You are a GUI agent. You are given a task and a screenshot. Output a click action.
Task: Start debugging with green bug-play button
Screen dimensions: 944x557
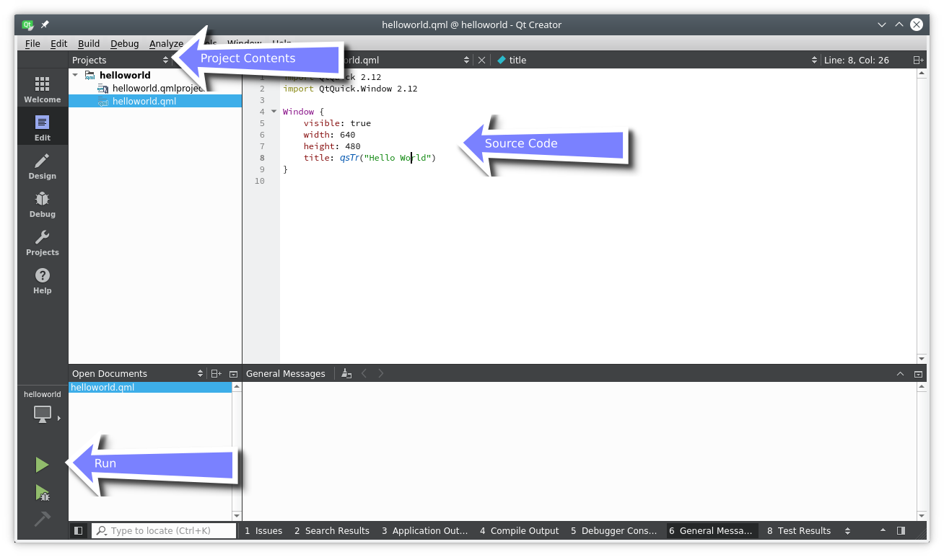tap(42, 493)
